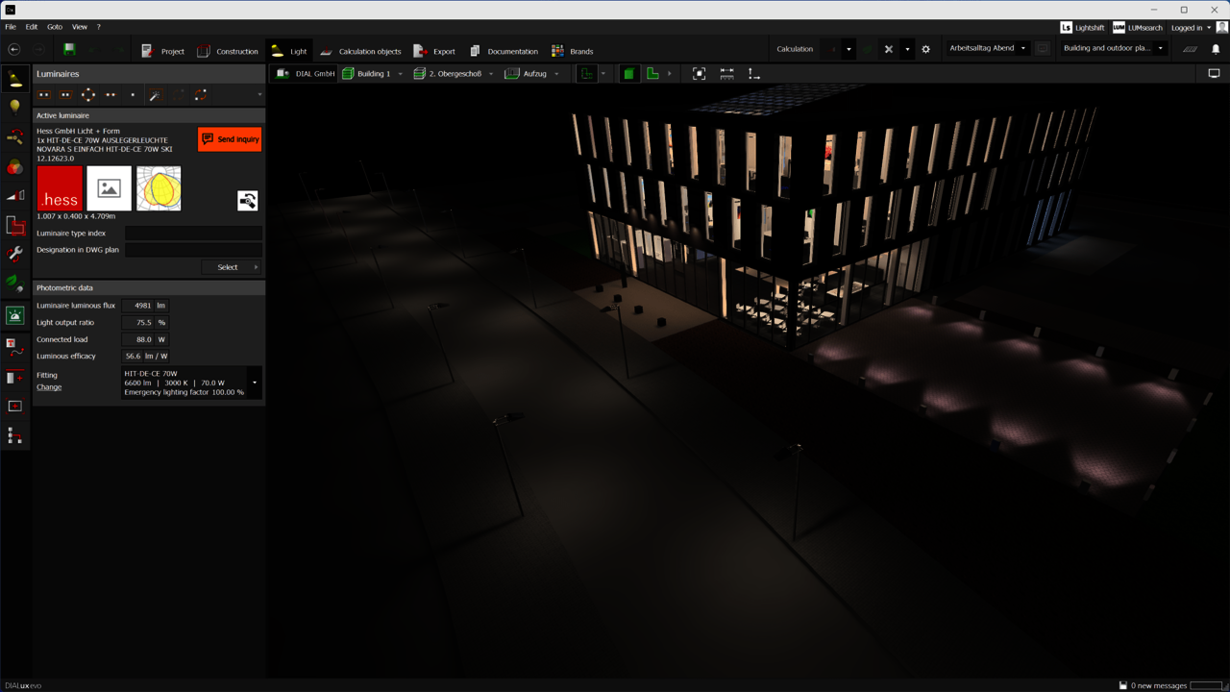Open the Fitting lamp selection dropdown

pos(255,383)
